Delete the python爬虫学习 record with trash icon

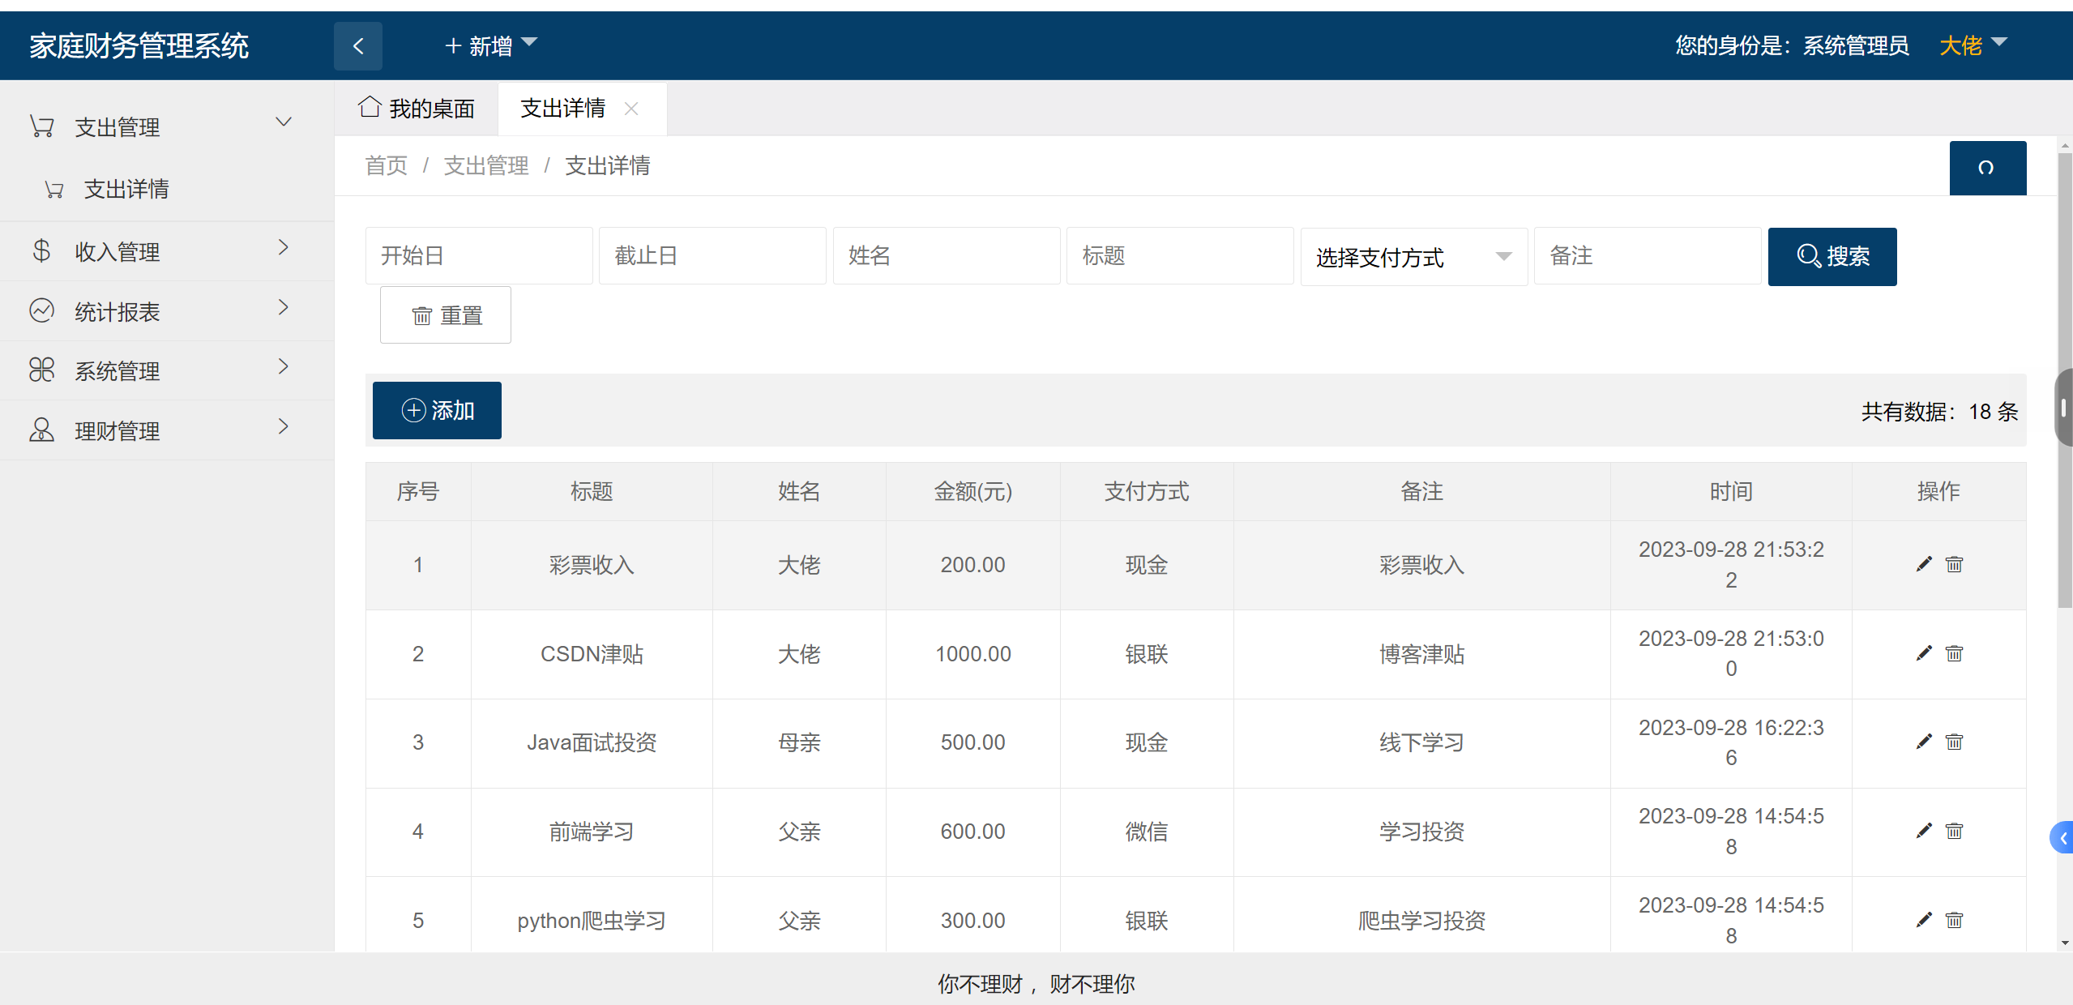point(1953,920)
